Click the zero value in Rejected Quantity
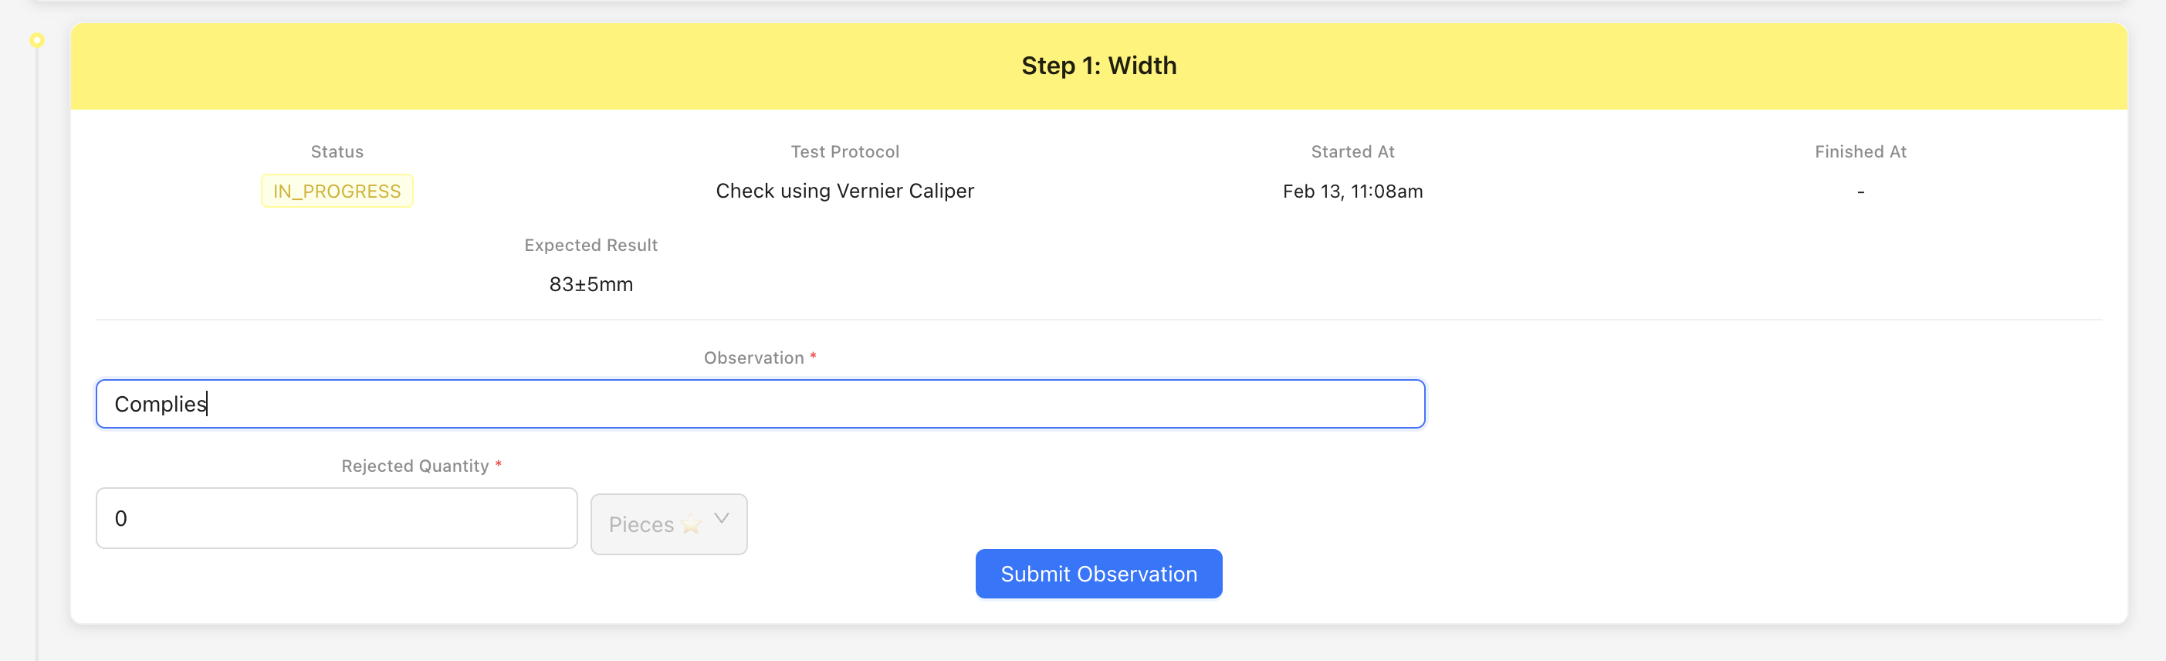This screenshot has width=2166, height=661. tap(121, 518)
